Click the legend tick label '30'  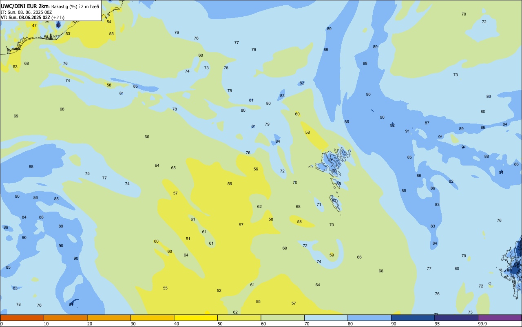pos(133,324)
